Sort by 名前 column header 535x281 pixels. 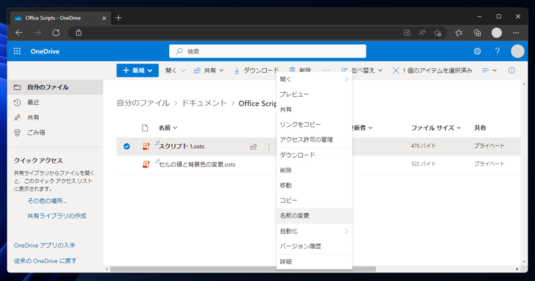[168, 128]
